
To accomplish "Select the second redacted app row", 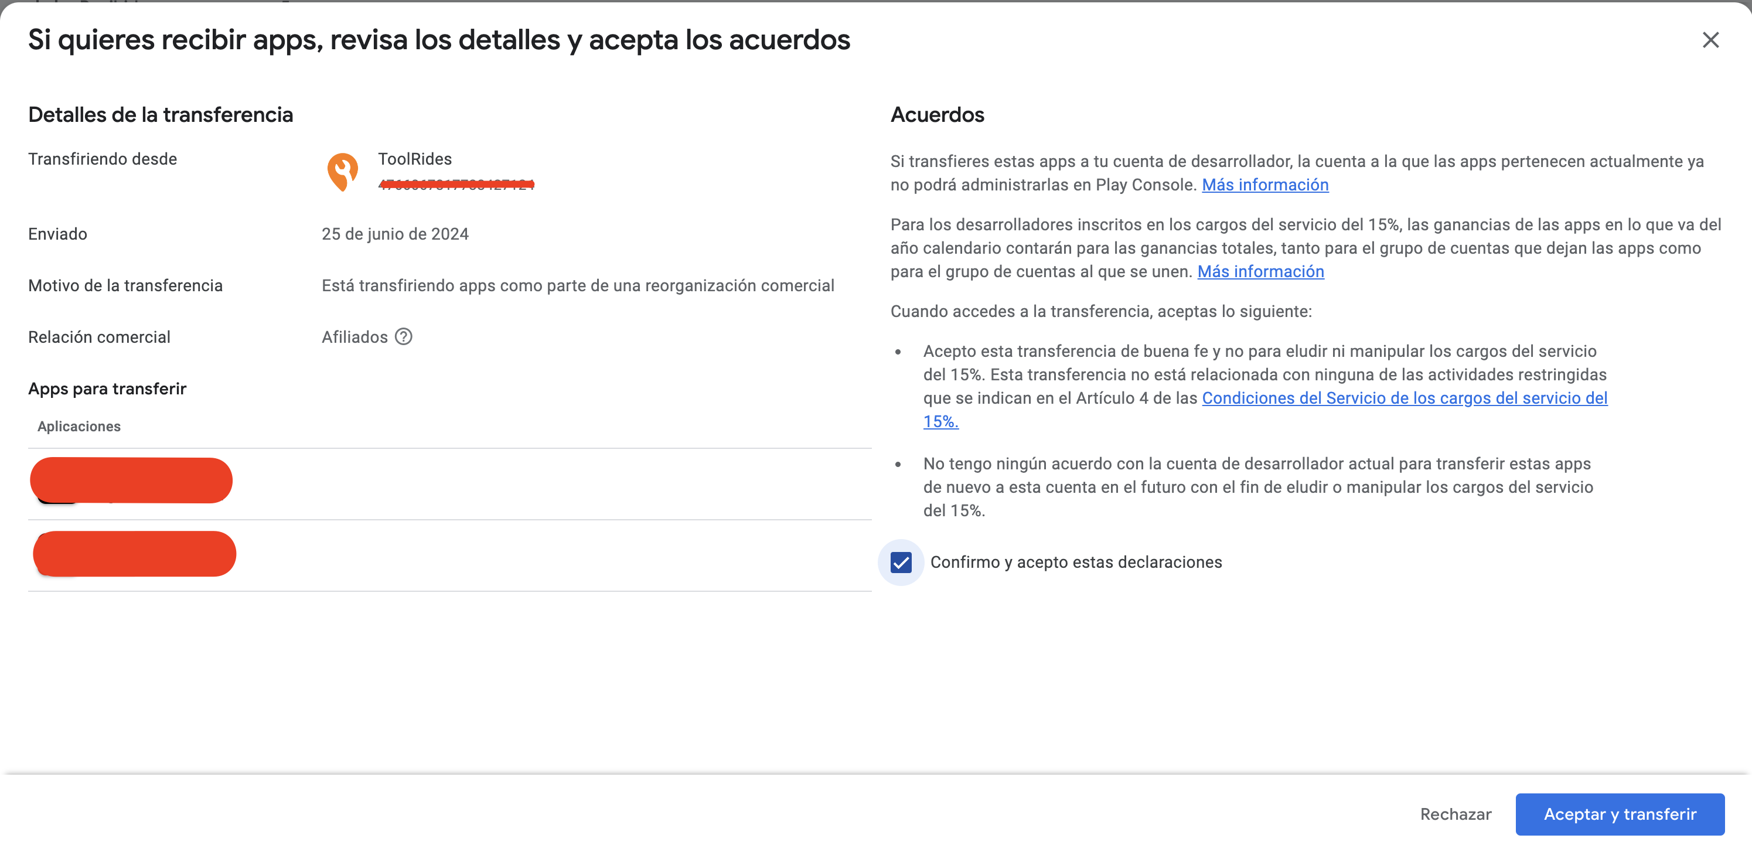I will tap(449, 555).
